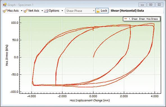Minimize the Graph - Specimen 1 window
166x107 pixels.
(142, 5)
